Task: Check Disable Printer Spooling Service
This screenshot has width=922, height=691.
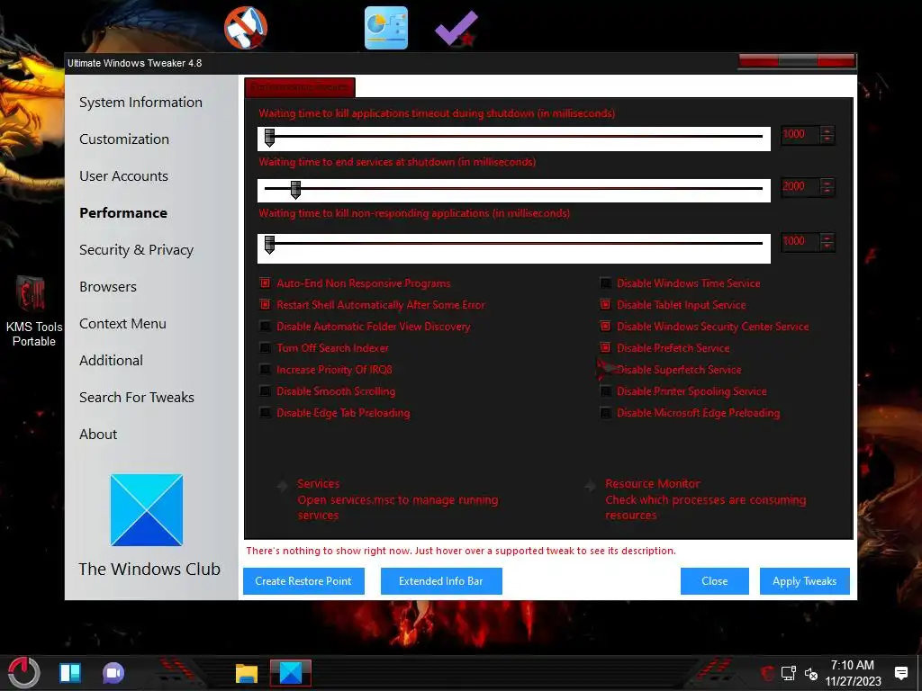Action: pyautogui.click(x=605, y=391)
